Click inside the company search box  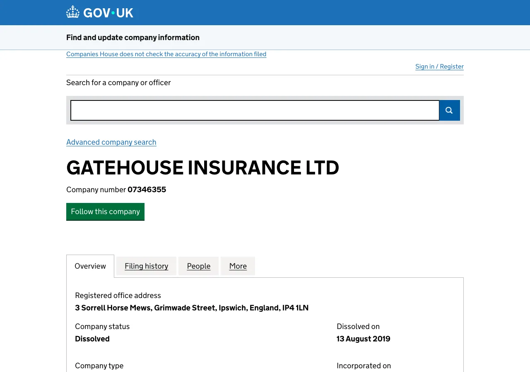click(255, 110)
